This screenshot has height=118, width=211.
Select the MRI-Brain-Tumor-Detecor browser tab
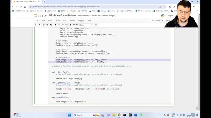tap(27, 2)
